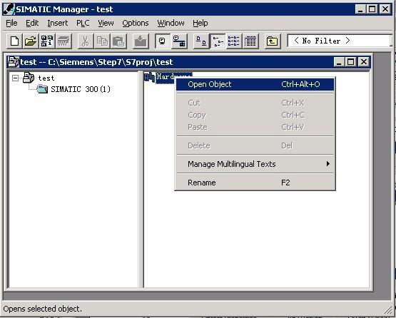Image resolution: width=396 pixels, height=318 pixels.
Task: Collapse the test project tree node
Action: click(x=16, y=78)
